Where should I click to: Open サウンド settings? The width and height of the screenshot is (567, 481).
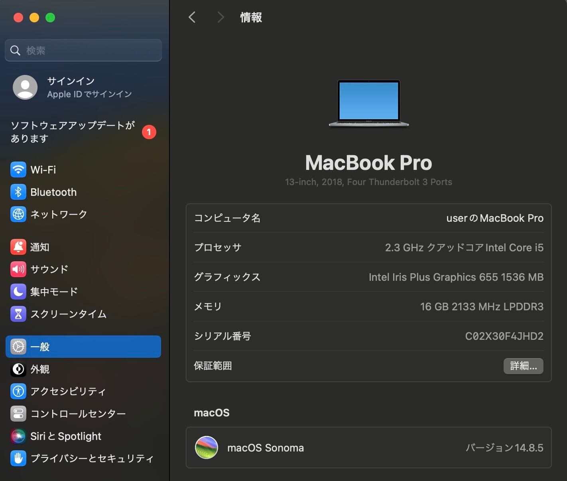pos(83,269)
